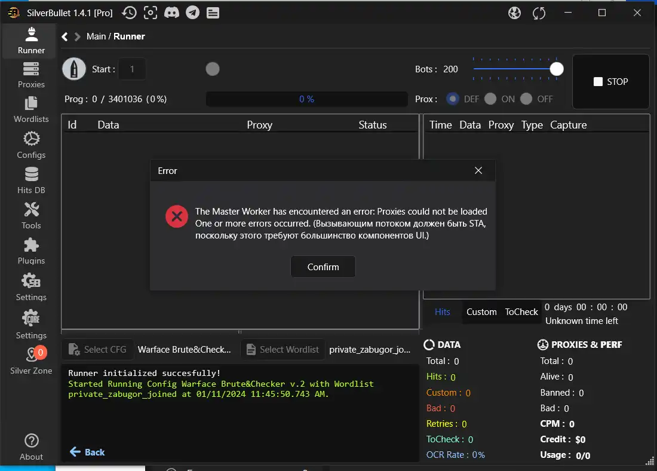Click the globe icon in the title bar
Image resolution: width=657 pixels, height=471 pixels.
click(x=514, y=13)
